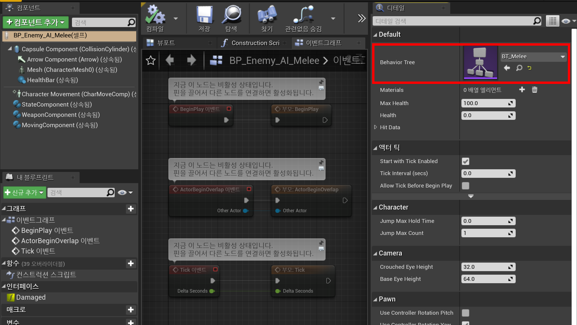Check Use Controller Rotation Pitch
The image size is (577, 325).
(x=466, y=313)
